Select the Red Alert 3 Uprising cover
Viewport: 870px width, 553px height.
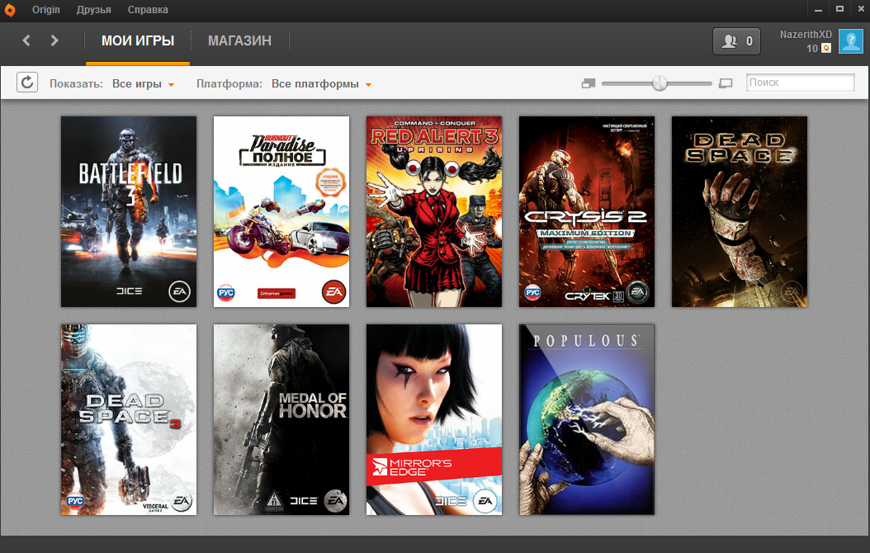pos(434,211)
